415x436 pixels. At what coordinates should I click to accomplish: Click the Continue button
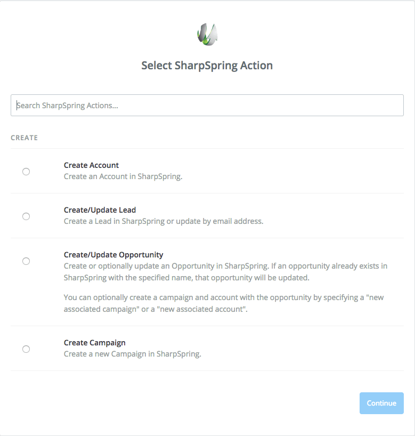point(381,403)
